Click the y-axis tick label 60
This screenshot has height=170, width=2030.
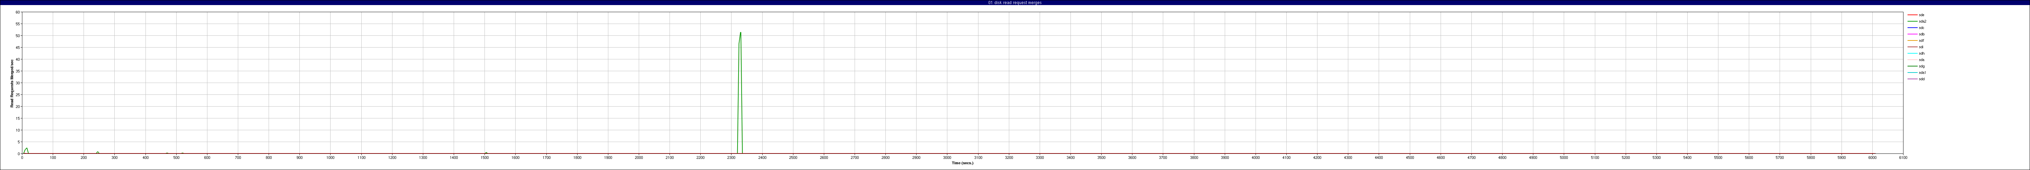(x=17, y=12)
